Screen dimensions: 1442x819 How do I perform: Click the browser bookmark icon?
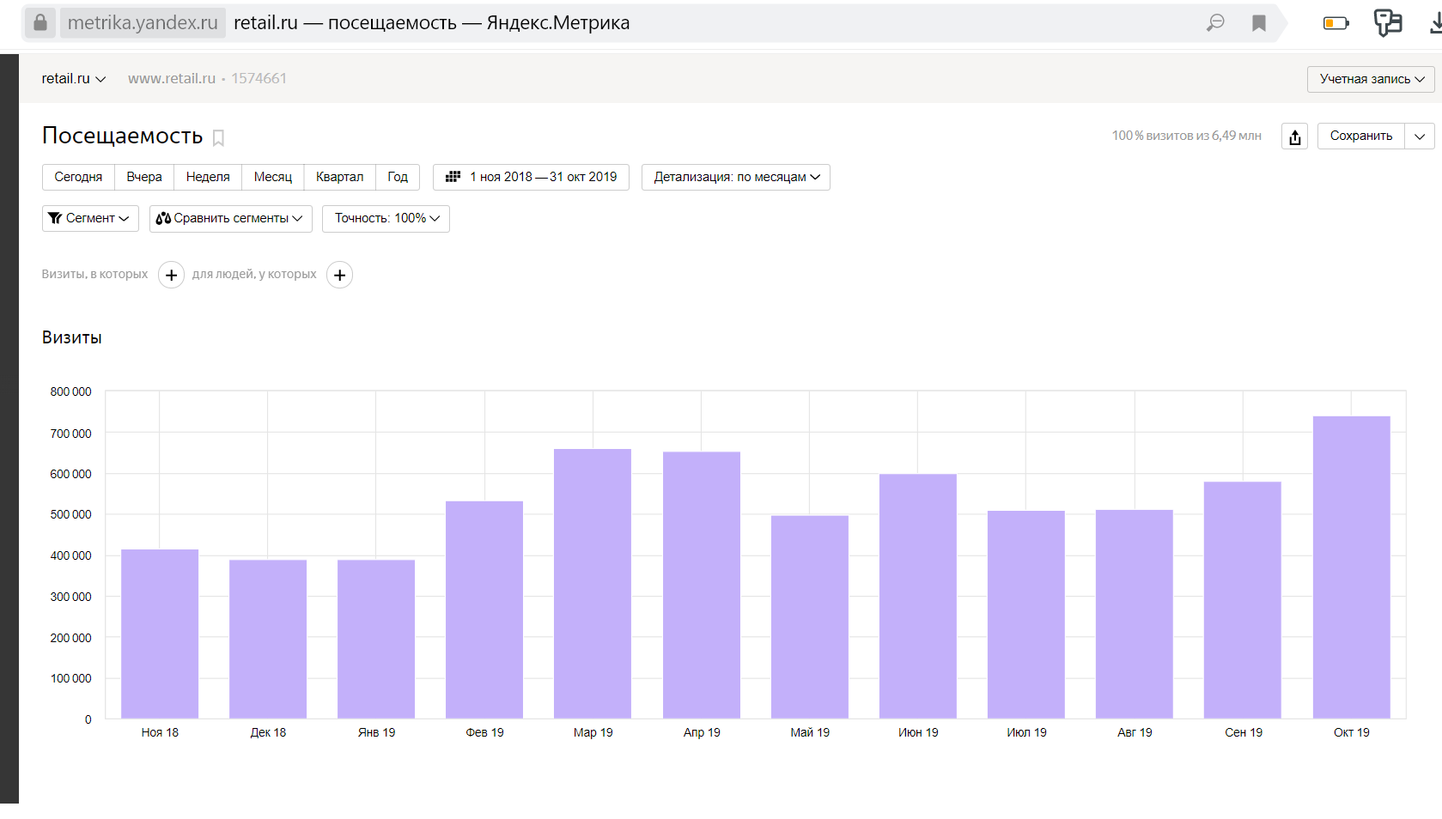pos(1259,23)
